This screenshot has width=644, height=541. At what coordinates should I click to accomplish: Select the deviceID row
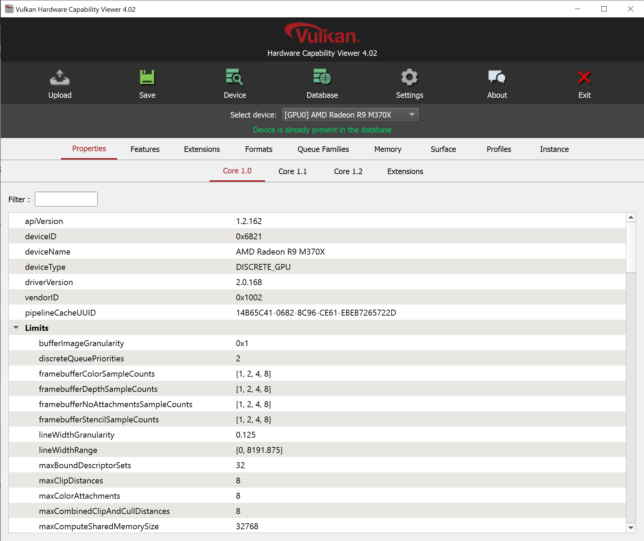tap(317, 236)
